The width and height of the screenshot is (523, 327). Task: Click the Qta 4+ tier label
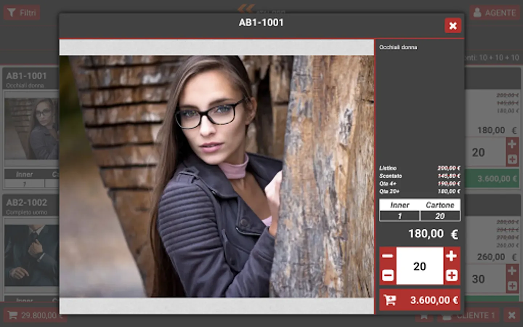[388, 183]
